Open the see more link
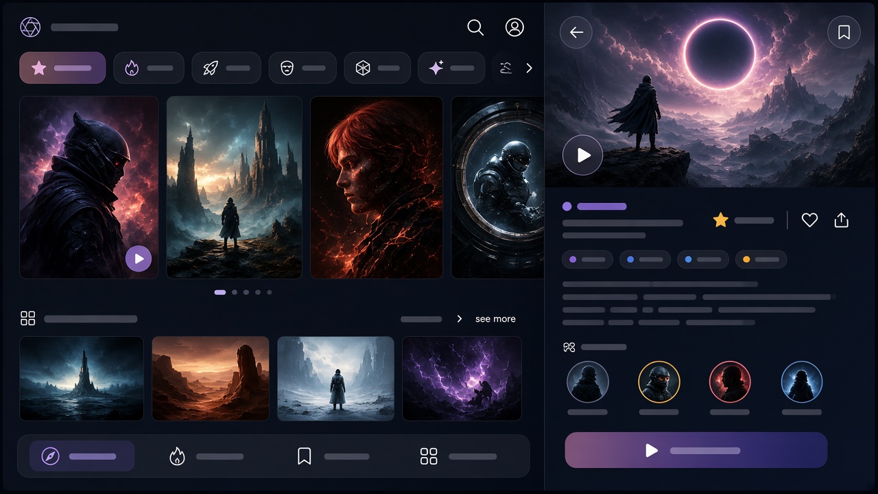878x494 pixels. tap(495, 319)
